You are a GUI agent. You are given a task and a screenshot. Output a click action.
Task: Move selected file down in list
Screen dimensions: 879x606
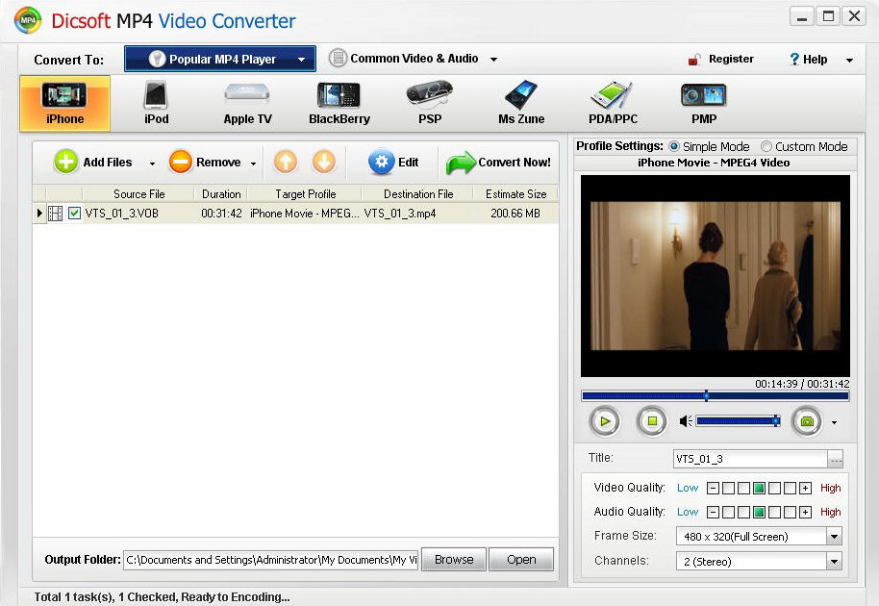click(x=324, y=162)
